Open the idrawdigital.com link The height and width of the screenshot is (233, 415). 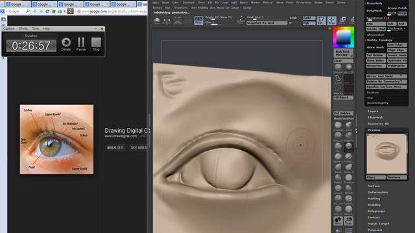(x=121, y=137)
